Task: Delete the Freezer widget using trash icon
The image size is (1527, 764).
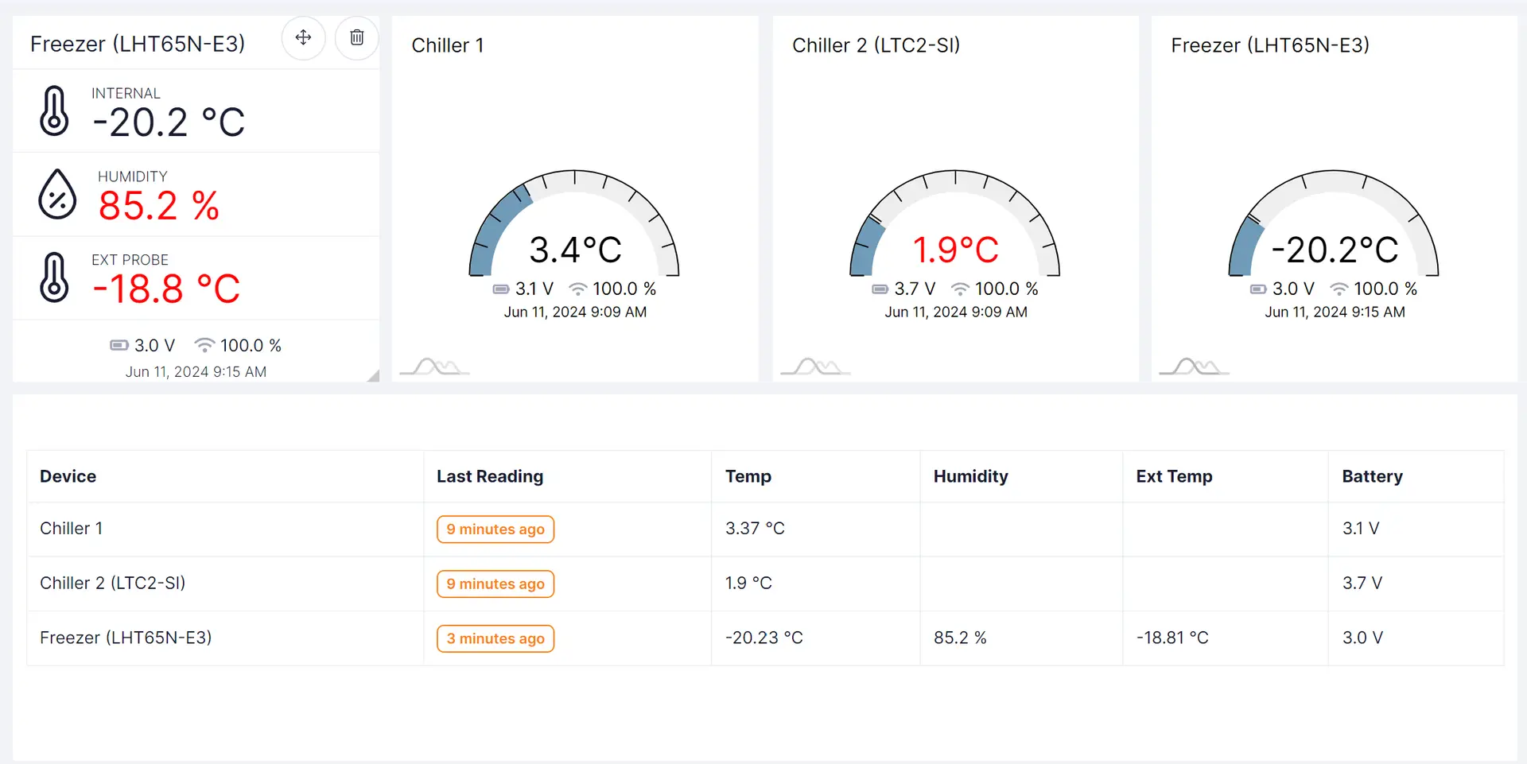Action: coord(357,37)
